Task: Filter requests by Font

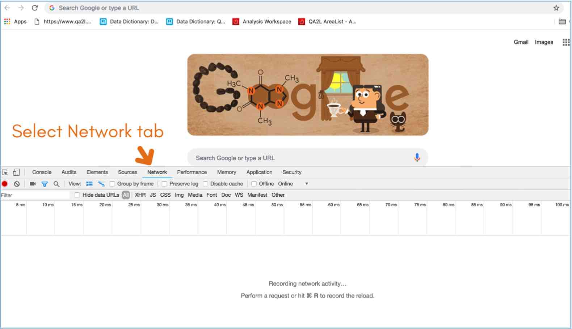Action: [212, 195]
